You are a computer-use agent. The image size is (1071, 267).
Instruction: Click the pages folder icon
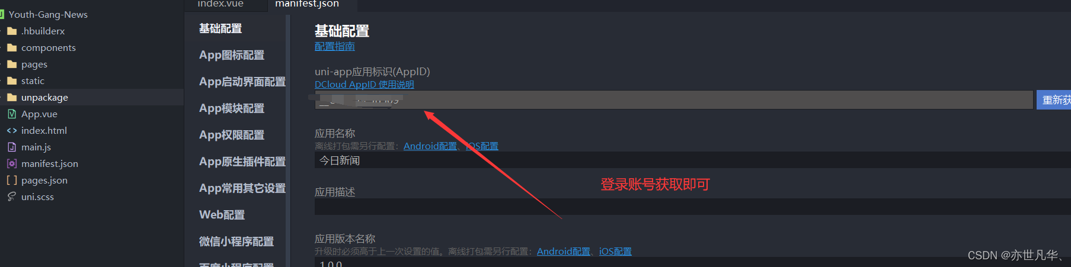point(12,64)
